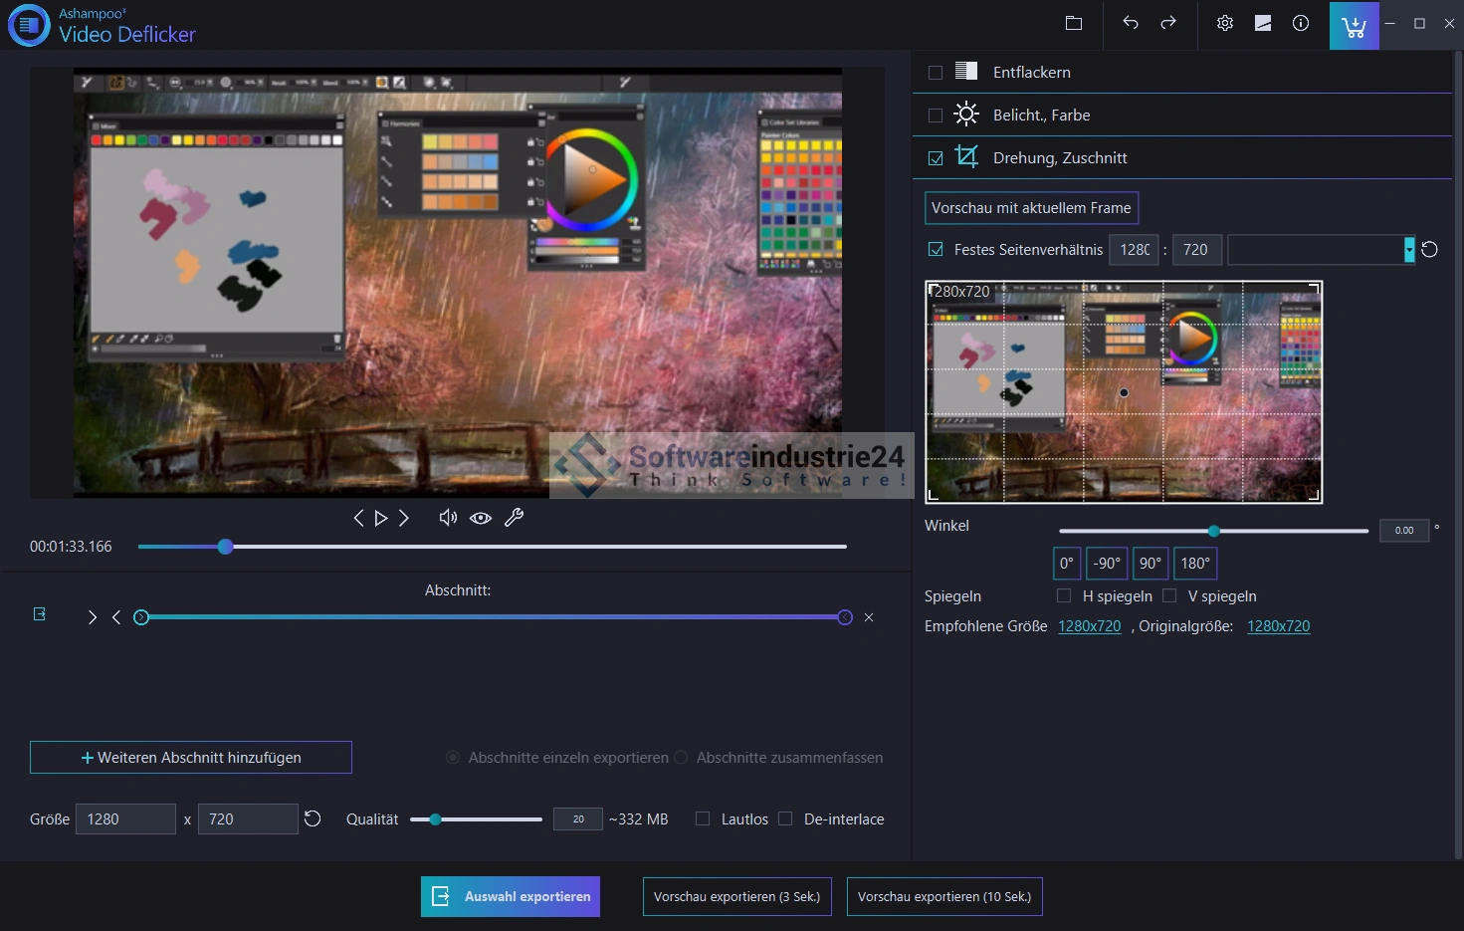Undo the last action

click(1130, 23)
